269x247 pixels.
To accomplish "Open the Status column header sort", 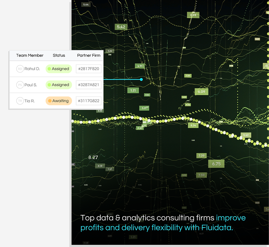I will (59, 55).
